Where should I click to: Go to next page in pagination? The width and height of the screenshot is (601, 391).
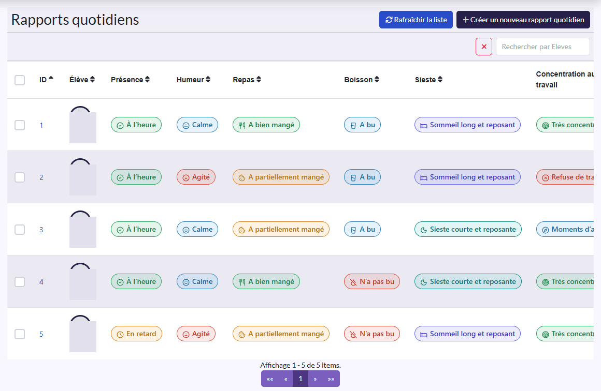(315, 379)
